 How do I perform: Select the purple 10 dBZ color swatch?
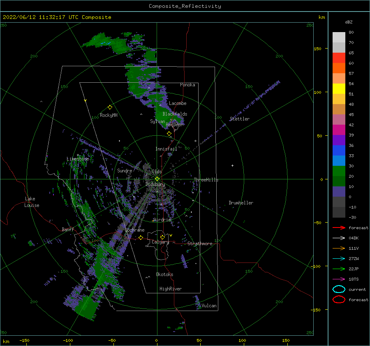339,192
